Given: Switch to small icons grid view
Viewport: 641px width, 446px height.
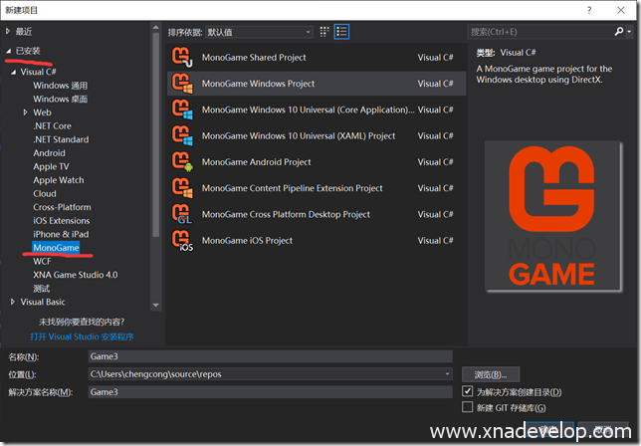Looking at the screenshot, I should tap(324, 32).
